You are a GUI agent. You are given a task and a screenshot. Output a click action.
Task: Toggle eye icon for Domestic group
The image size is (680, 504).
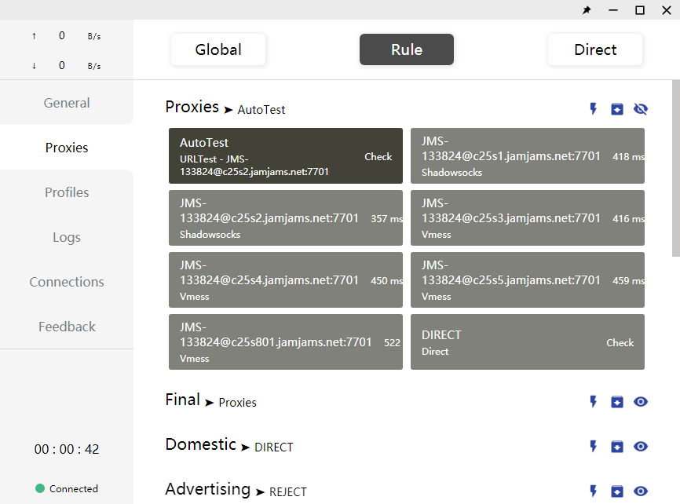[641, 447]
